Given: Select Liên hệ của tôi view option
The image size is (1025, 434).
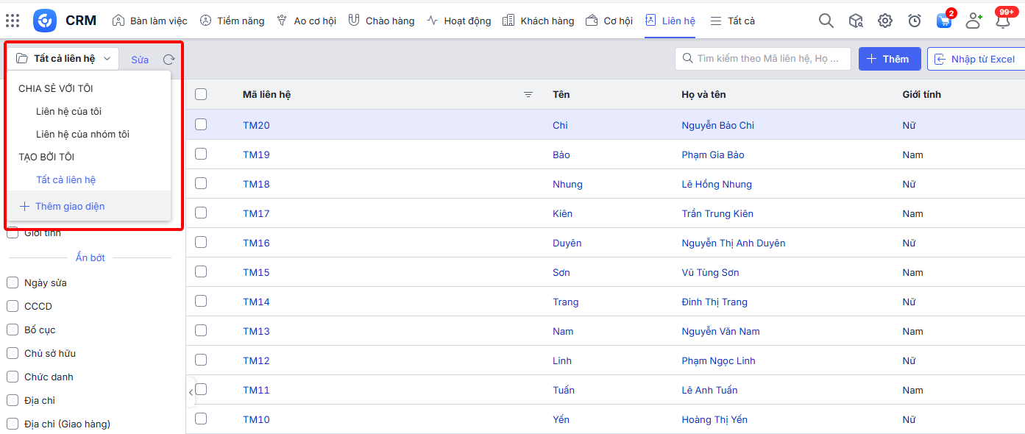Looking at the screenshot, I should [x=68, y=112].
